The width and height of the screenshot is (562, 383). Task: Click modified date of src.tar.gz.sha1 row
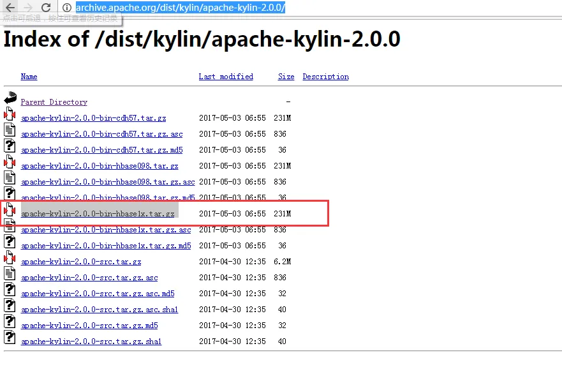[232, 342]
